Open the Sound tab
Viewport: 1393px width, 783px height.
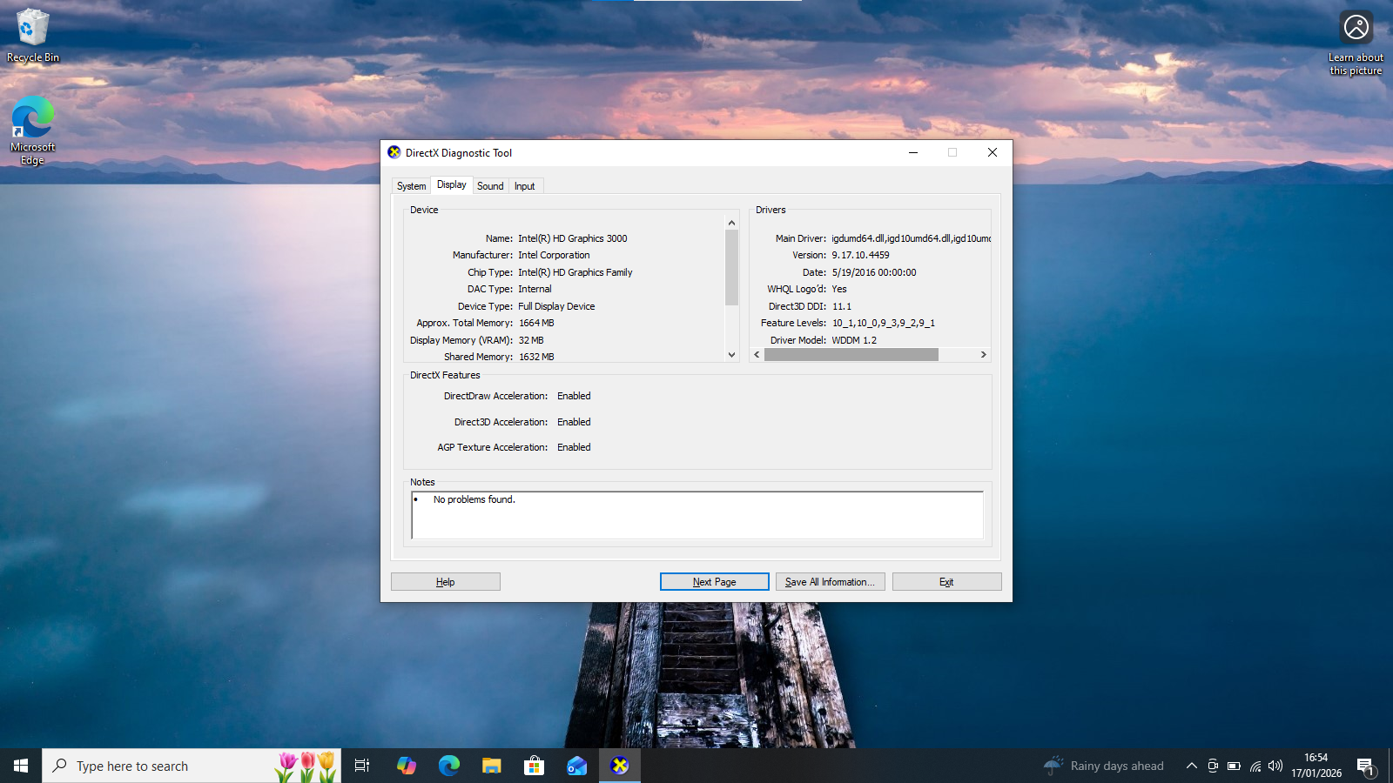click(x=490, y=185)
